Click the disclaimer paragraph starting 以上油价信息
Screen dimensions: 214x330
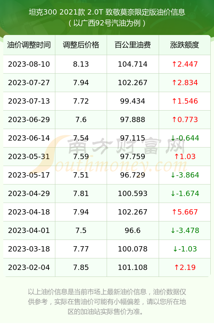pos(107,302)
